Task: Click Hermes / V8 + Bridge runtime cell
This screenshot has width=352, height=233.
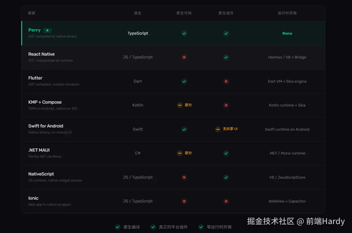Action: click(287, 57)
